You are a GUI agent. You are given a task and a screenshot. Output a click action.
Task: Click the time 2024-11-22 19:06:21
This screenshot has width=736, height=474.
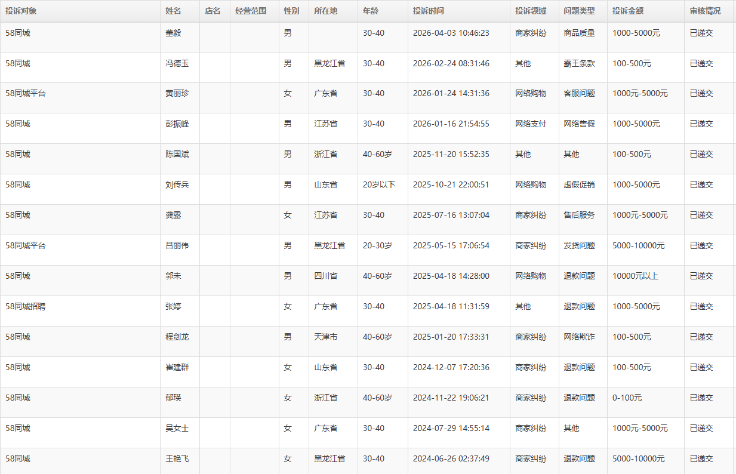(x=451, y=398)
